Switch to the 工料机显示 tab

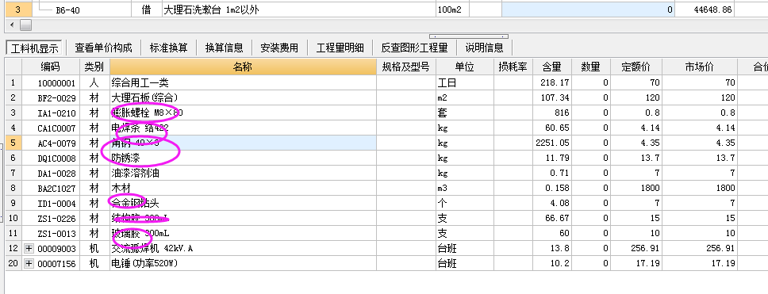(35, 48)
